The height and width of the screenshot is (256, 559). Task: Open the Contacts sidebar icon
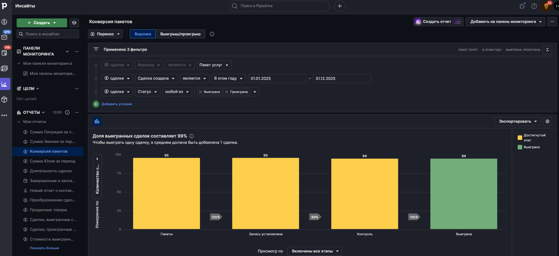pyautogui.click(x=4, y=69)
